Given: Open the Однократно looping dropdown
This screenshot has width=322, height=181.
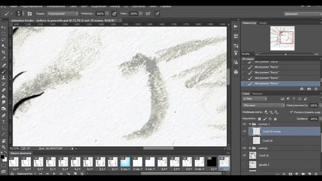Looking at the screenshot, I should tap(26, 173).
